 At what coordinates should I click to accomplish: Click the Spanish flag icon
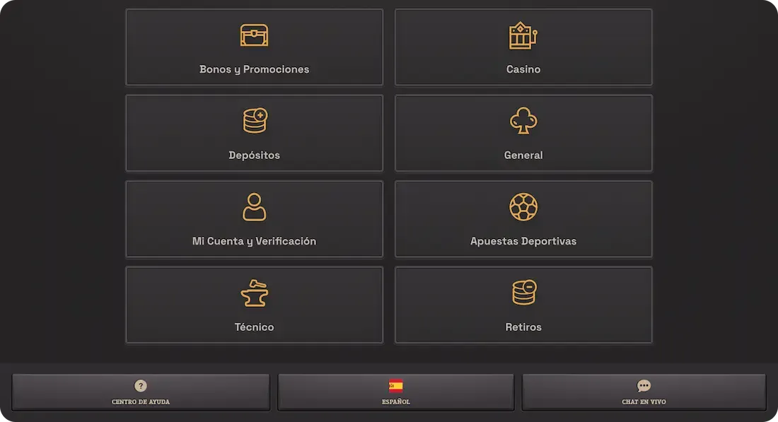point(395,385)
